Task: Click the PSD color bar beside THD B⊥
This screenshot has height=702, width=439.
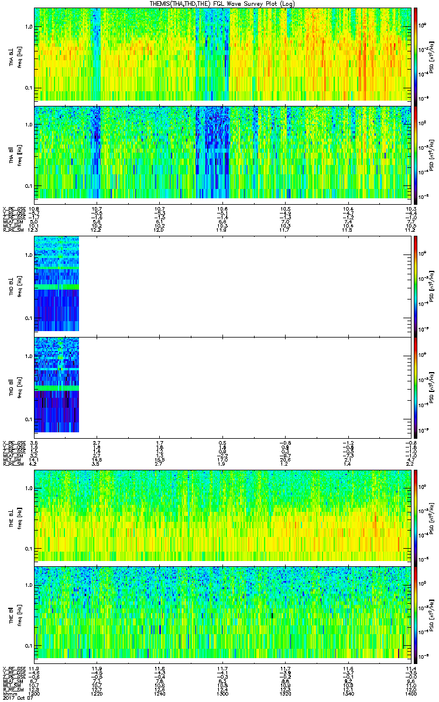Action: (416, 285)
